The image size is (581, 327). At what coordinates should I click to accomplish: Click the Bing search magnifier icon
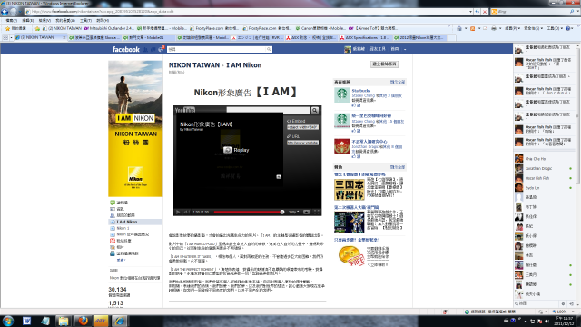[572, 12]
